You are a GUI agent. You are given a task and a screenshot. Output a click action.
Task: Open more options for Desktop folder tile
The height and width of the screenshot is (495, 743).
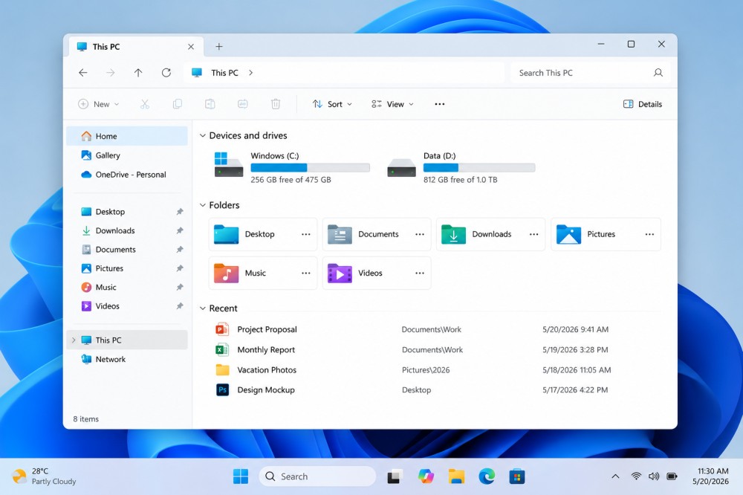pos(306,234)
